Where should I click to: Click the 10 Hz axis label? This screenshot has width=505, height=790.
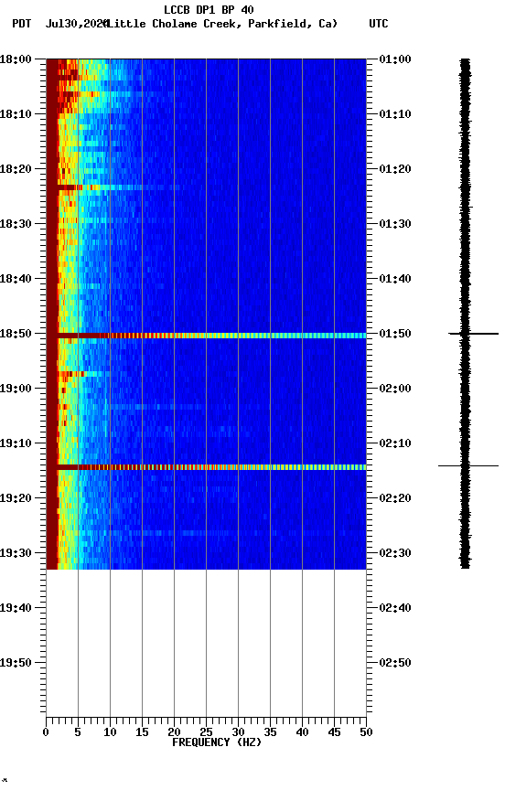(110, 732)
